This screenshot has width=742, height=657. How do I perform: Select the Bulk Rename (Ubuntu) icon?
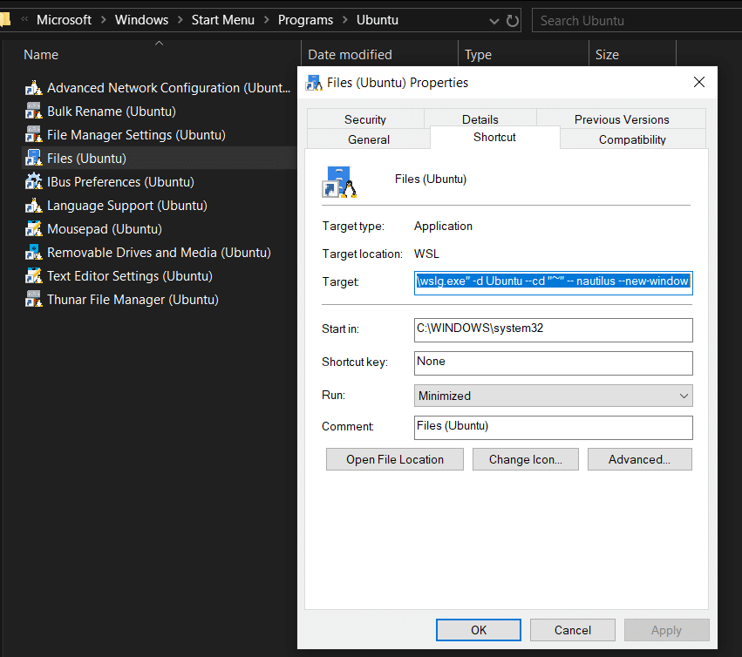(30, 111)
